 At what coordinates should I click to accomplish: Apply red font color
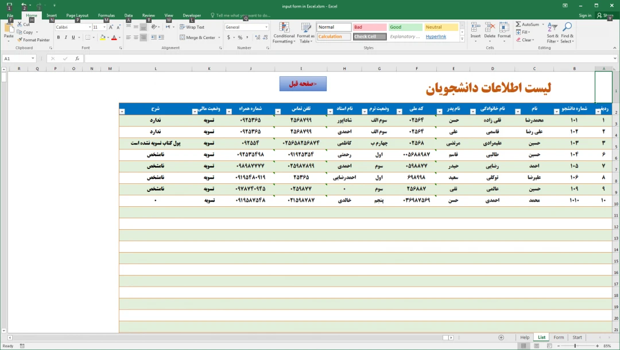point(114,37)
